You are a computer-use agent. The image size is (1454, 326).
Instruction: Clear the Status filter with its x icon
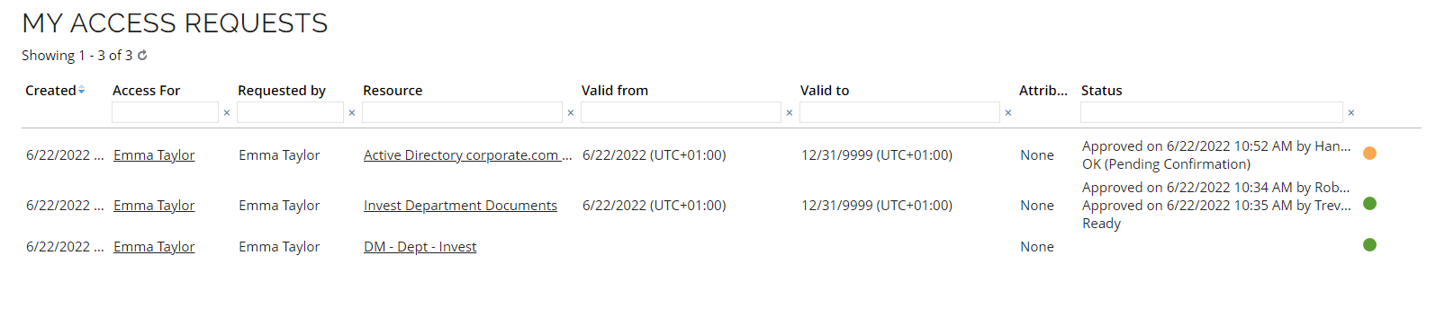coord(1351,113)
